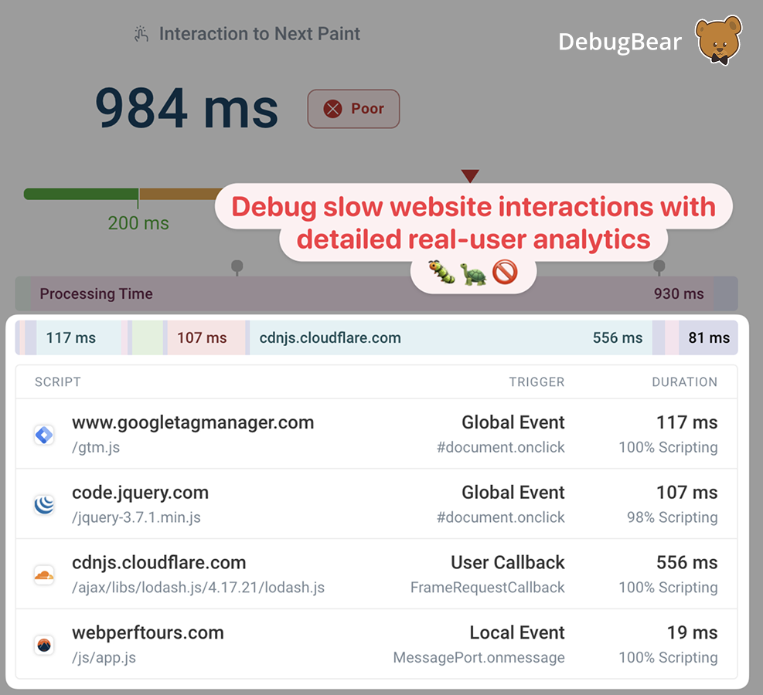The image size is (763, 695).
Task: Click the 107 ms duration in the jquery row
Action: [687, 493]
